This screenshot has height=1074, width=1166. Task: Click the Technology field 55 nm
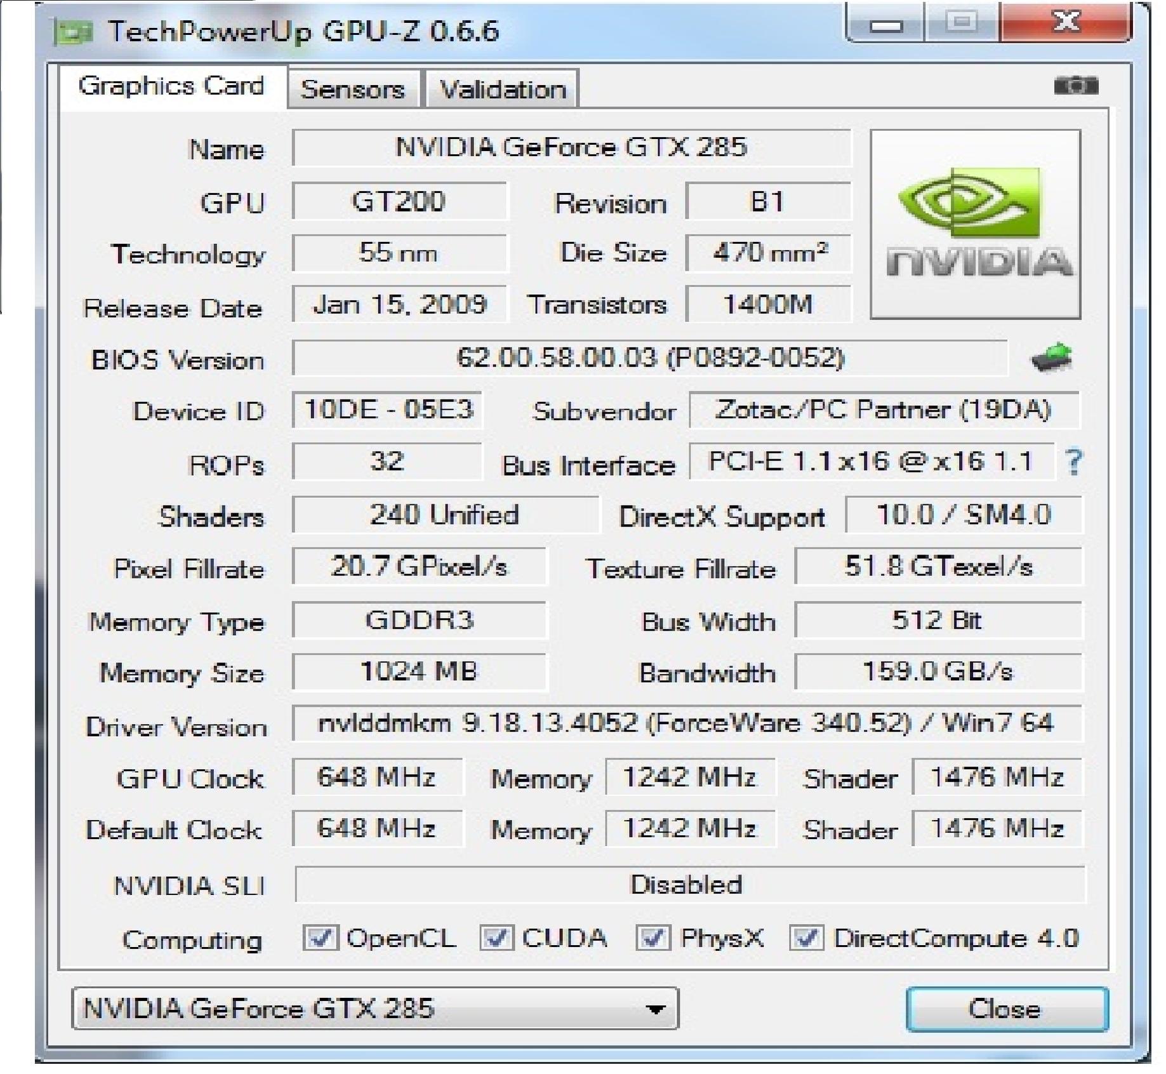[399, 253]
